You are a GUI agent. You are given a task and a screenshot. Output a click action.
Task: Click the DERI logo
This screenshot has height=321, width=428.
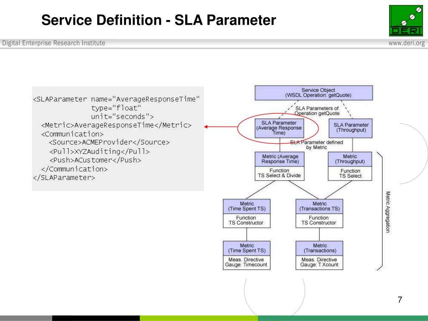pos(405,20)
